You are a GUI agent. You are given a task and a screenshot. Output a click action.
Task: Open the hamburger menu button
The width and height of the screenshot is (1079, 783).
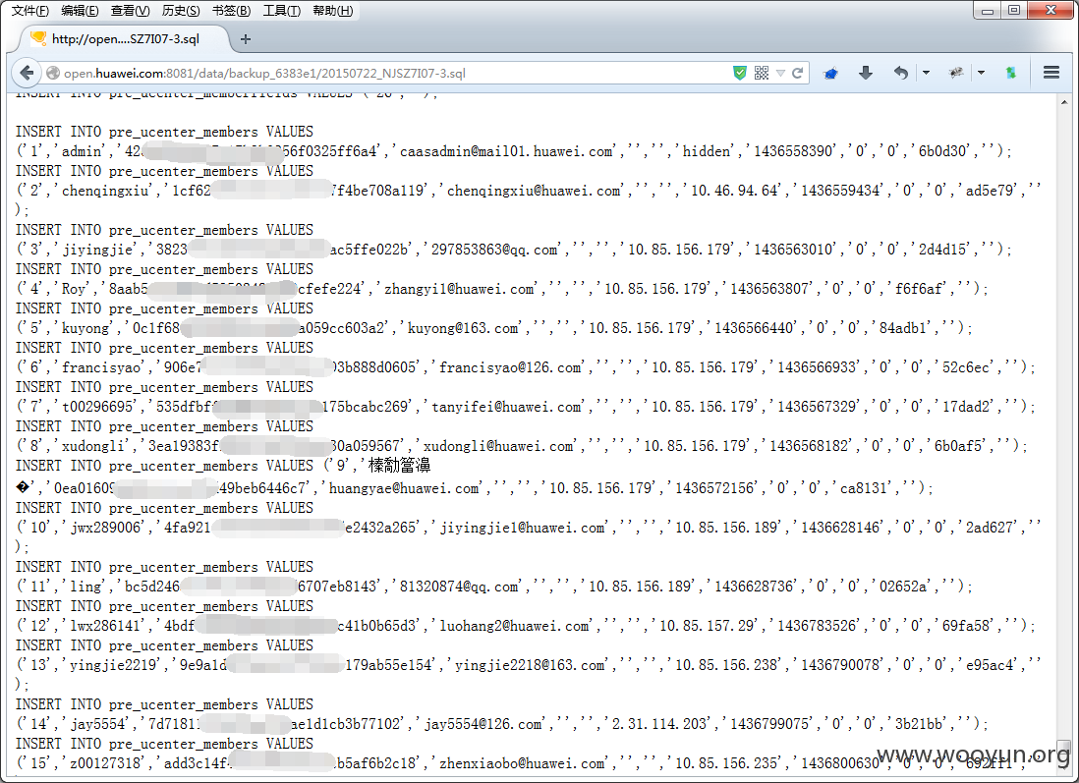tap(1051, 73)
